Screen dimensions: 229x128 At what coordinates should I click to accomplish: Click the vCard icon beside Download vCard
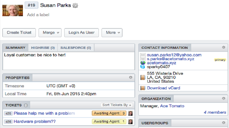point(143,88)
